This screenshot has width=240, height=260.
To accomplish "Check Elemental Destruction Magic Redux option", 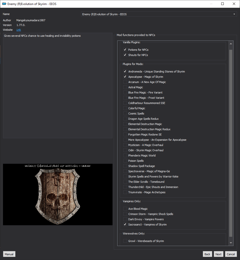I will pos(125,129).
